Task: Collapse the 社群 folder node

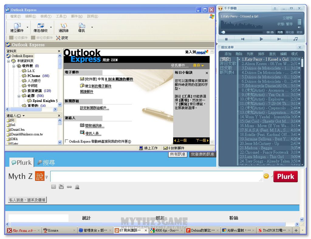Action: (x=19, y=96)
